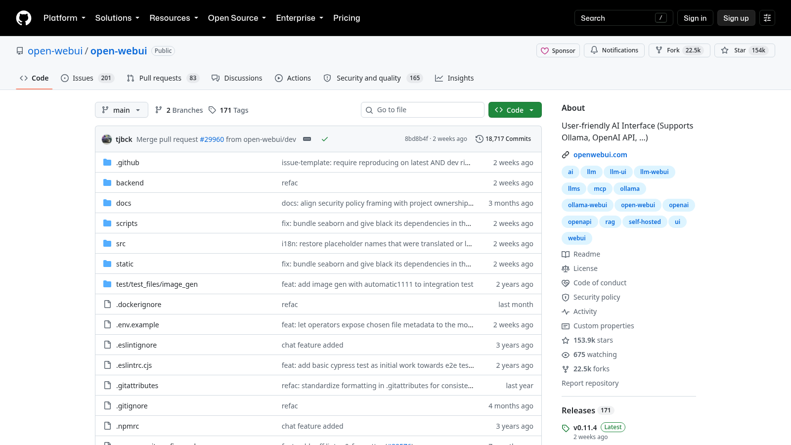Click the Sign in button
The image size is (791, 445).
(695, 18)
